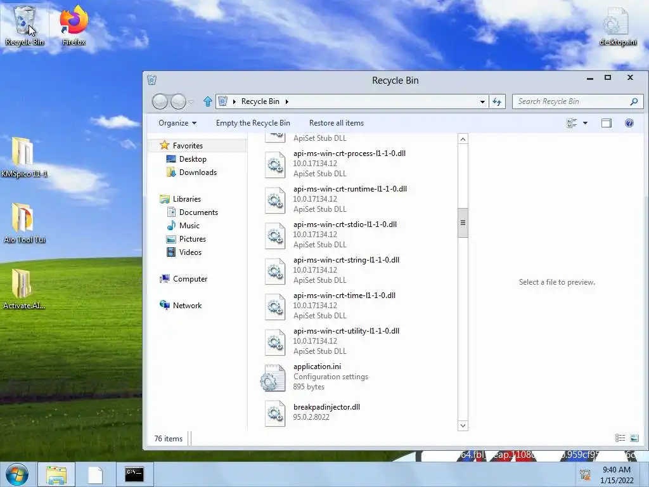Click the network tray icon
The width and height of the screenshot is (649, 487).
pyautogui.click(x=585, y=474)
